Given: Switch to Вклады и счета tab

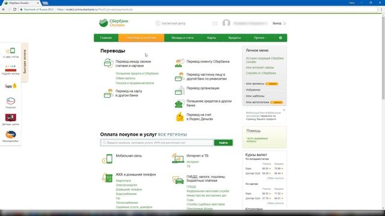Looking at the screenshot, I should [x=182, y=38].
